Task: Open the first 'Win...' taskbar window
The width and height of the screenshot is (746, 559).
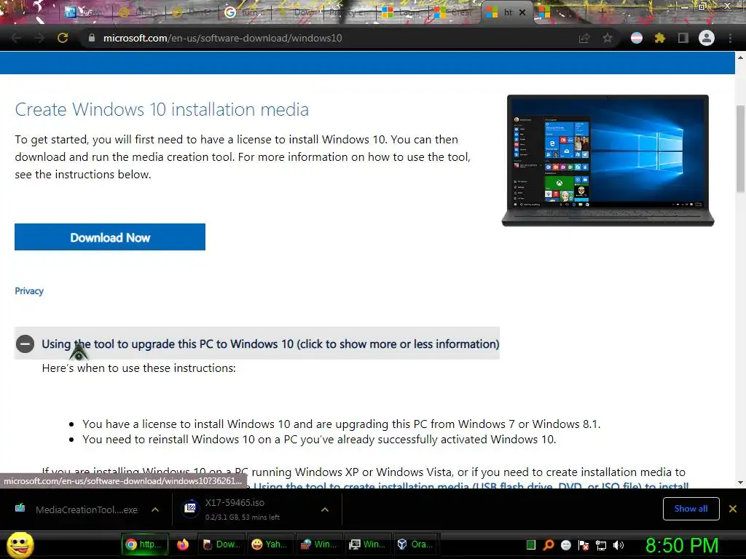Action: (319, 544)
